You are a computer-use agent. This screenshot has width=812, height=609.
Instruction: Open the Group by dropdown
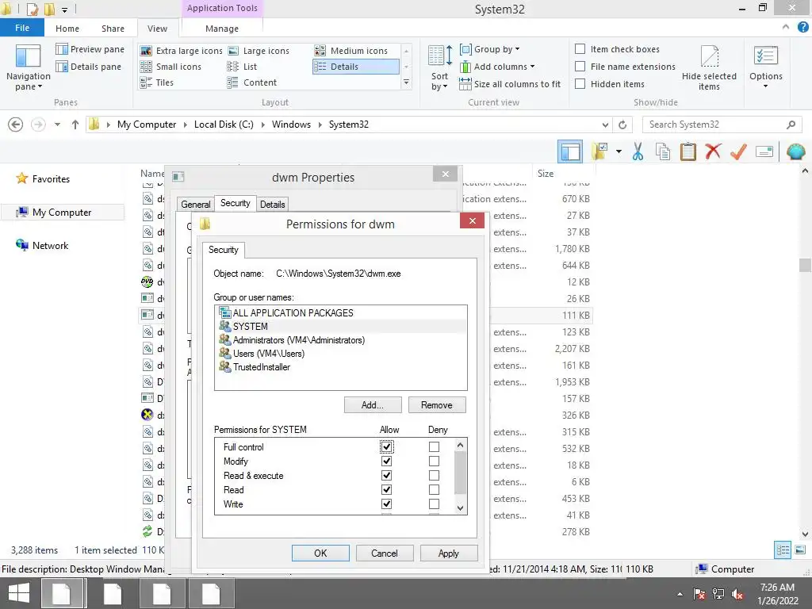tap(490, 49)
